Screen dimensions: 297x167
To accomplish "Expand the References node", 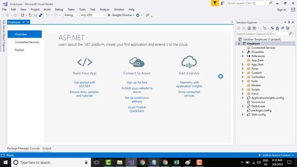I will click(x=243, y=56).
